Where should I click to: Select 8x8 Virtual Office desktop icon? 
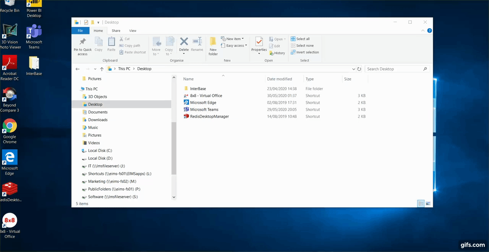pyautogui.click(x=10, y=226)
